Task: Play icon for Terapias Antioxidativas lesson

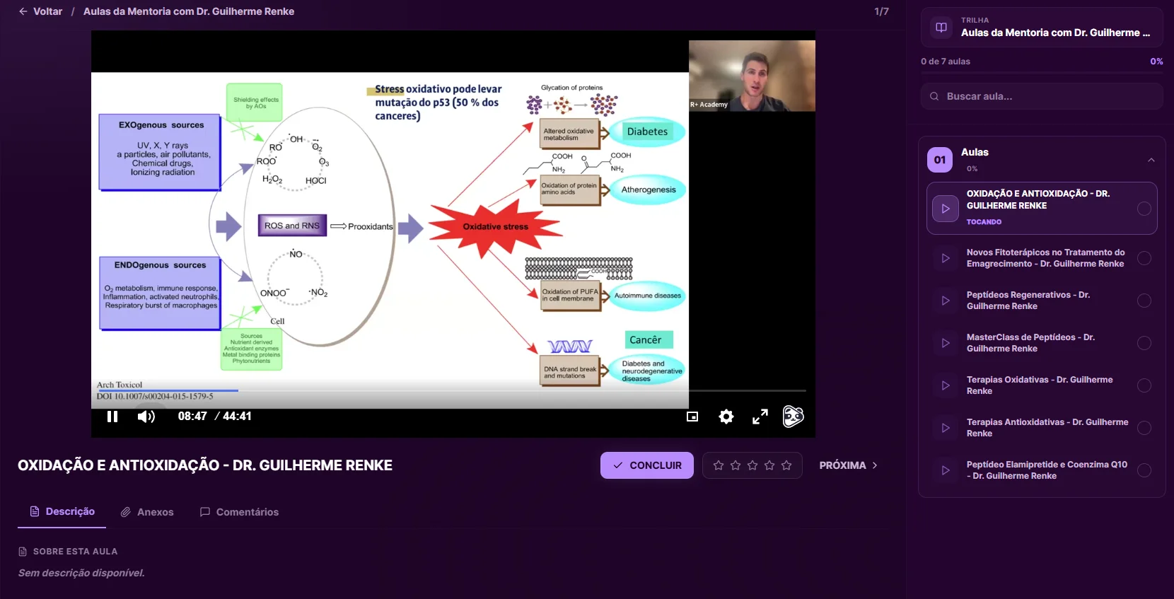Action: [946, 428]
